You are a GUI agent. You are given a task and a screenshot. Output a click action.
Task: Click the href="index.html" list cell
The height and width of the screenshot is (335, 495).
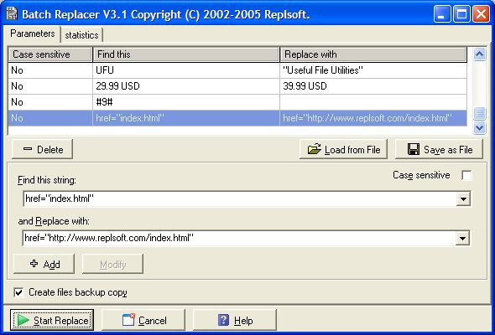[x=186, y=118]
